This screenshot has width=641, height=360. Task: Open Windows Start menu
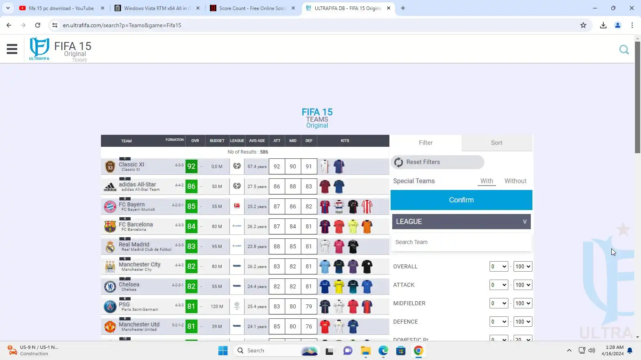pos(223,351)
